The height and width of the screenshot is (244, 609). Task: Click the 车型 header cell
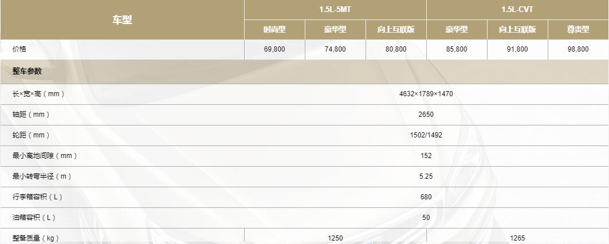[x=122, y=20]
